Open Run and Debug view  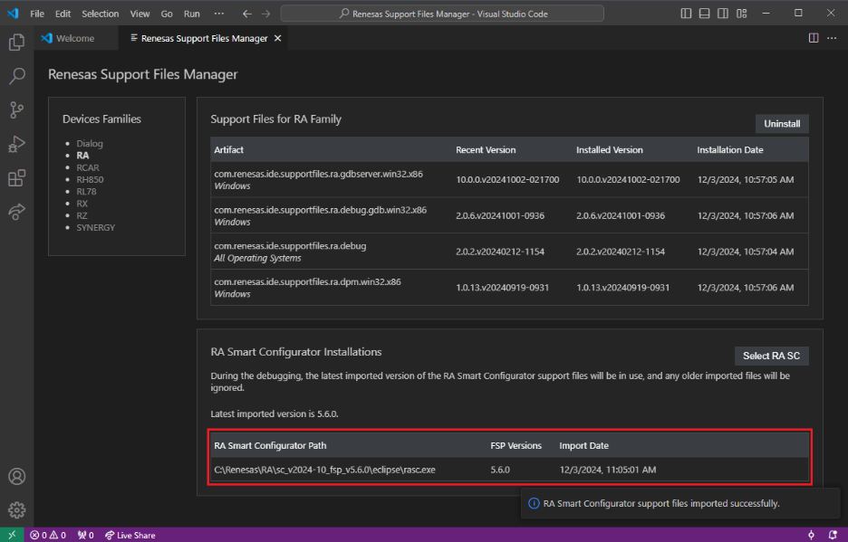(17, 144)
